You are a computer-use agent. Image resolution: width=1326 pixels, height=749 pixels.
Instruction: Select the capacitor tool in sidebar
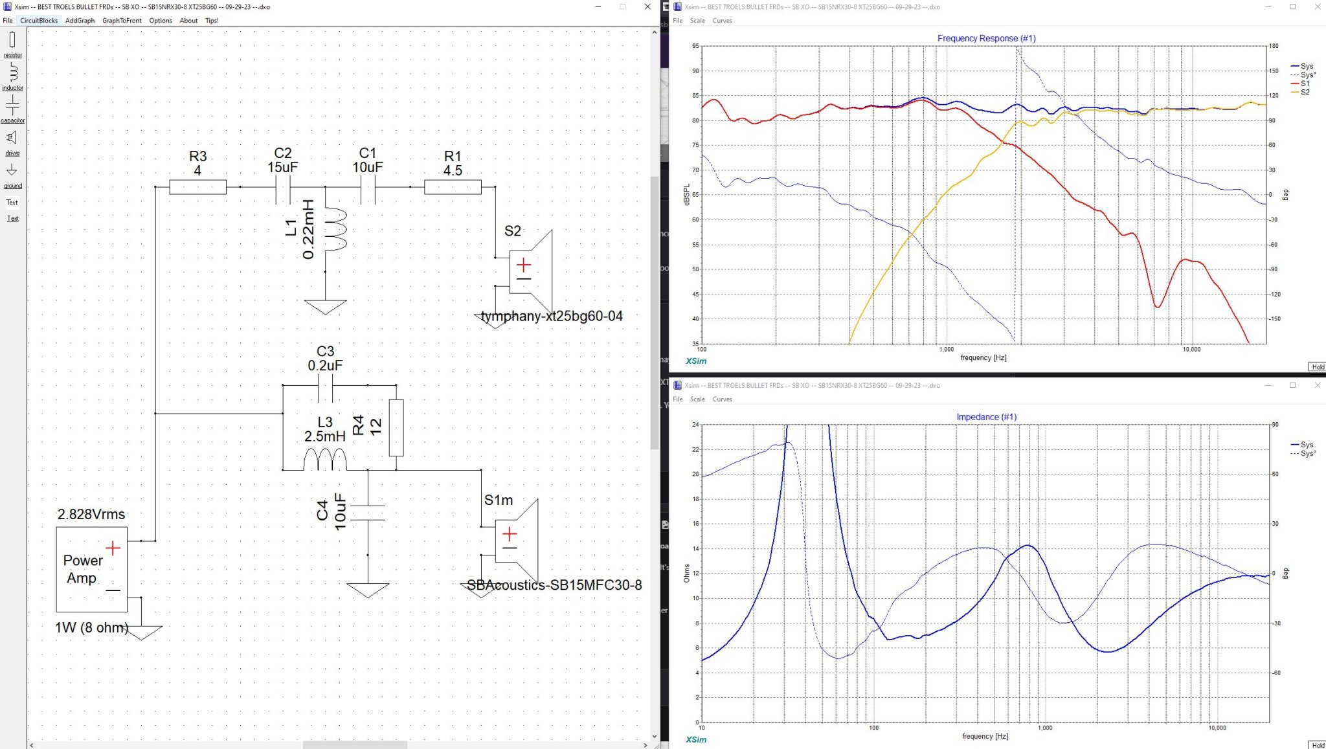[12, 109]
